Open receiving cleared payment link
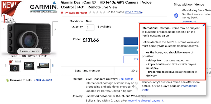Image resolution: width=211 pixels, height=104 pixels. 146,101
